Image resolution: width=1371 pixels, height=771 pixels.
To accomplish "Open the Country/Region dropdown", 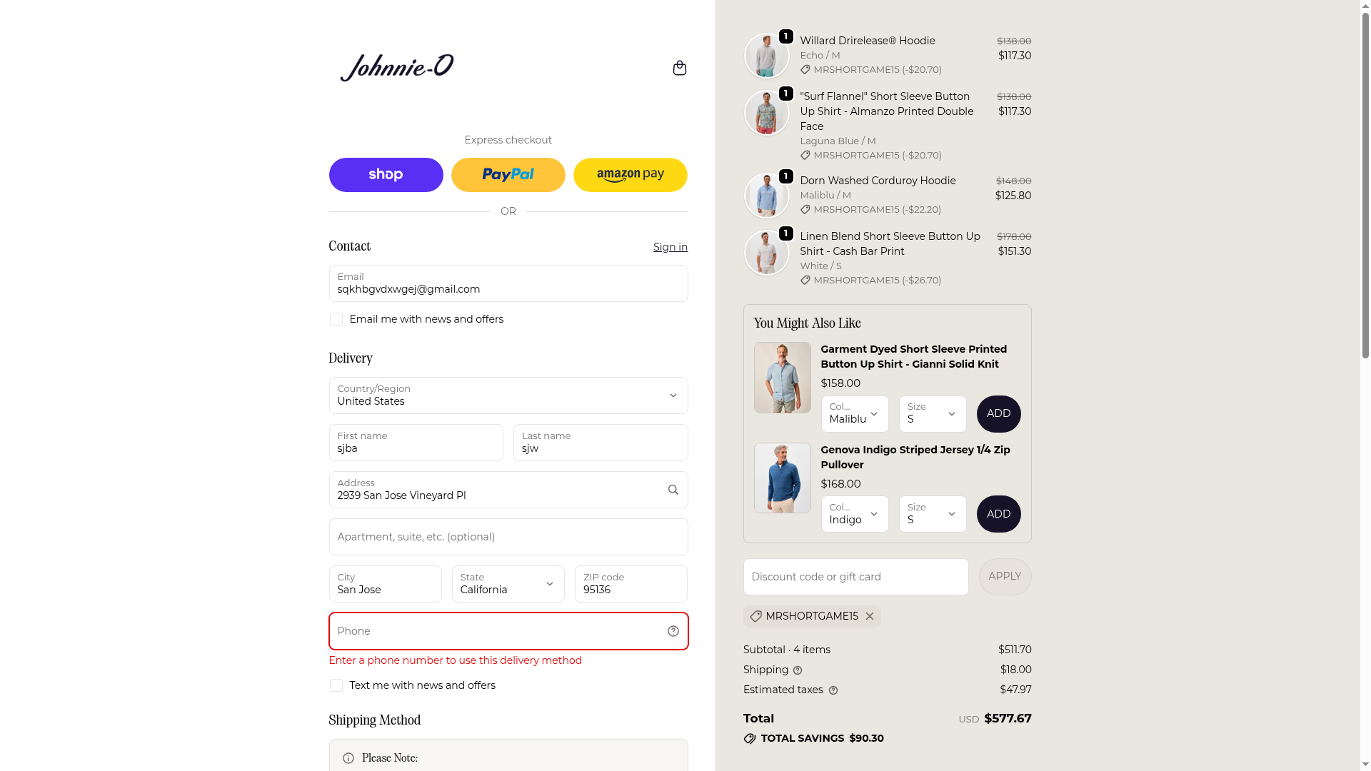I will click(x=508, y=395).
